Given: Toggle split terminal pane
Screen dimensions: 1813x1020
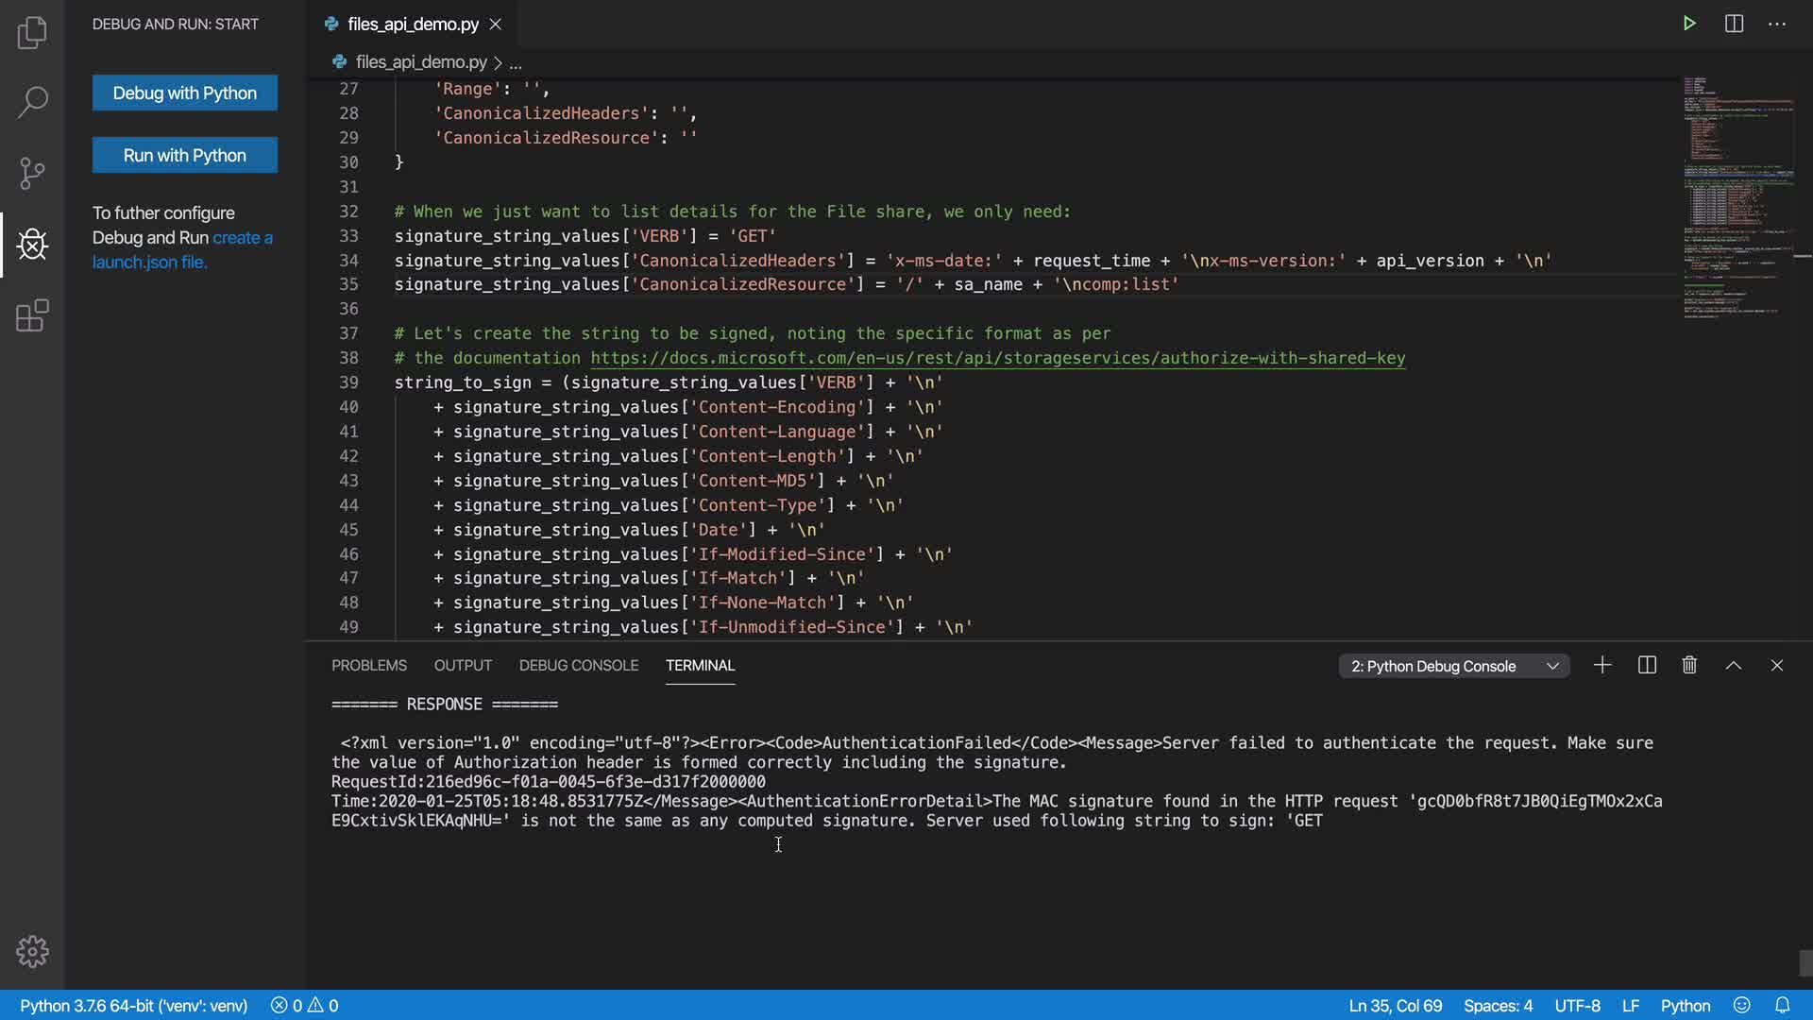Looking at the screenshot, I should (x=1647, y=666).
